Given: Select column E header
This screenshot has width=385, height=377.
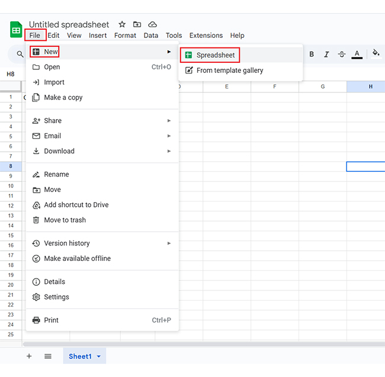Looking at the screenshot, I should 227,87.
